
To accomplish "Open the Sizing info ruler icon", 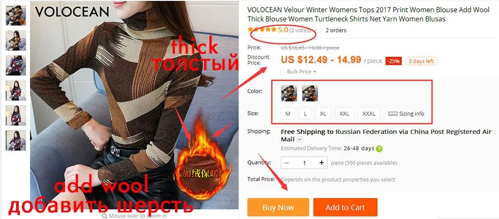I will tap(393, 114).
